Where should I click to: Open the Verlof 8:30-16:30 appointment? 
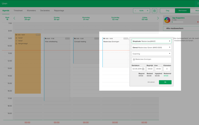tap(28, 63)
